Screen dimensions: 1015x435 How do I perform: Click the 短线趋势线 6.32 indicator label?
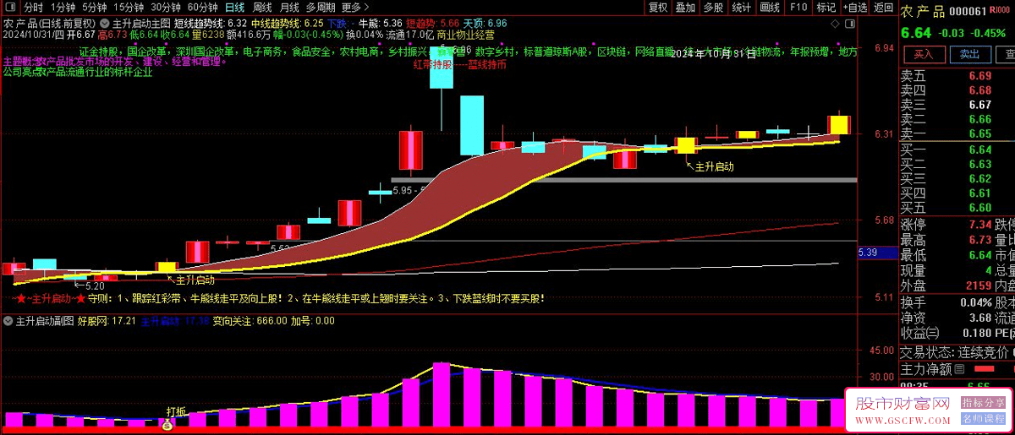[211, 23]
